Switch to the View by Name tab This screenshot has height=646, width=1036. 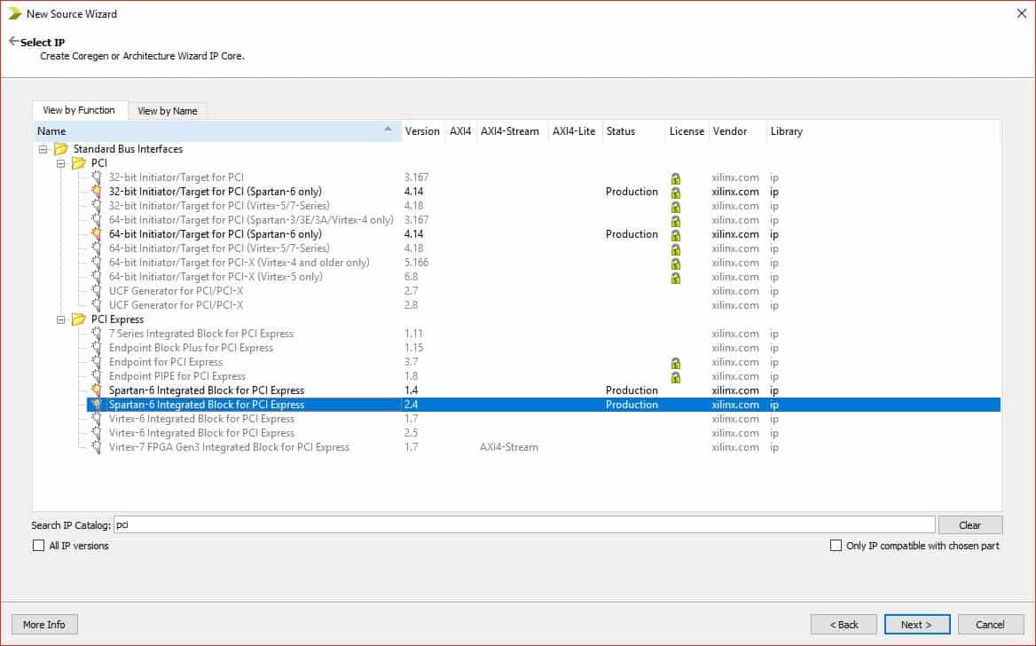pos(167,111)
